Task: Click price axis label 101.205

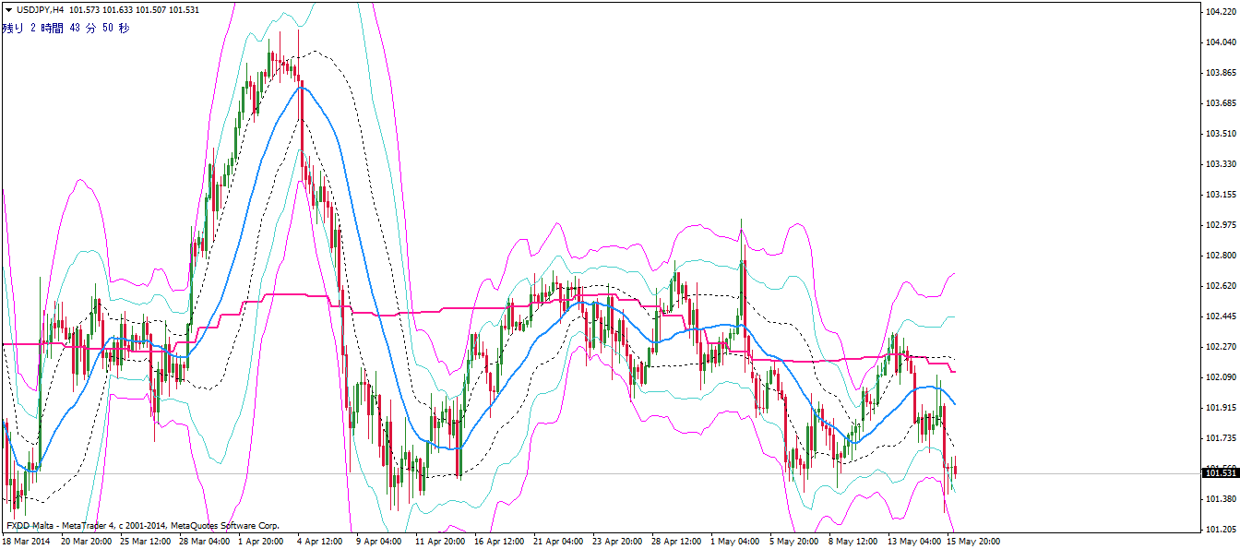Action: [x=1220, y=530]
